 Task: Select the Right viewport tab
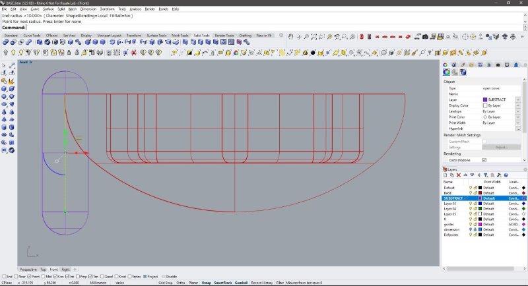click(x=65, y=270)
